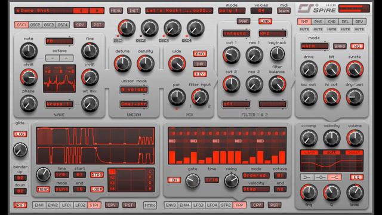Viewport: 382px width, 215px height.
Task: Open the poly 1 mode selector
Action: [232, 11]
